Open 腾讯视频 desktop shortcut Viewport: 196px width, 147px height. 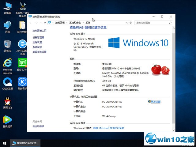[7, 122]
